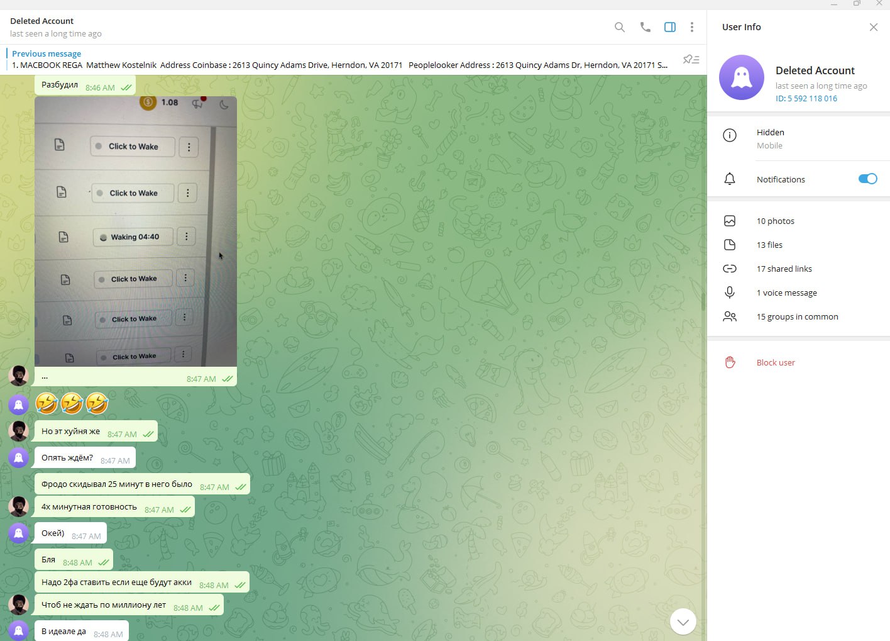Click the sender avatar beside '4х минутная готовность'

(x=19, y=506)
